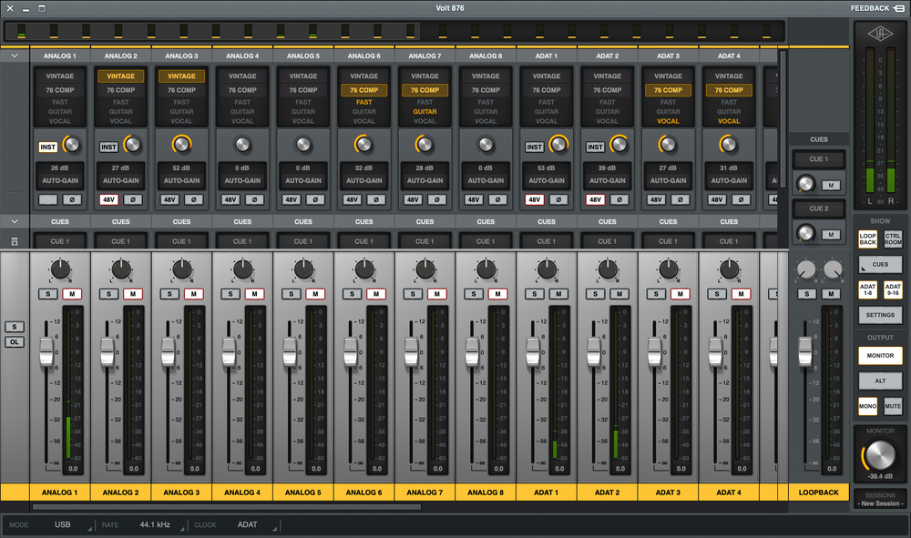Show the CTRL ROOM panel
Image resolution: width=911 pixels, height=538 pixels.
coord(893,239)
